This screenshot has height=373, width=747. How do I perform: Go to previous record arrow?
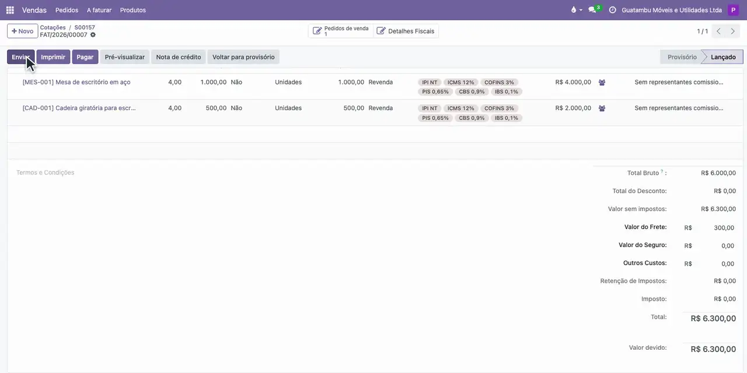[719, 31]
